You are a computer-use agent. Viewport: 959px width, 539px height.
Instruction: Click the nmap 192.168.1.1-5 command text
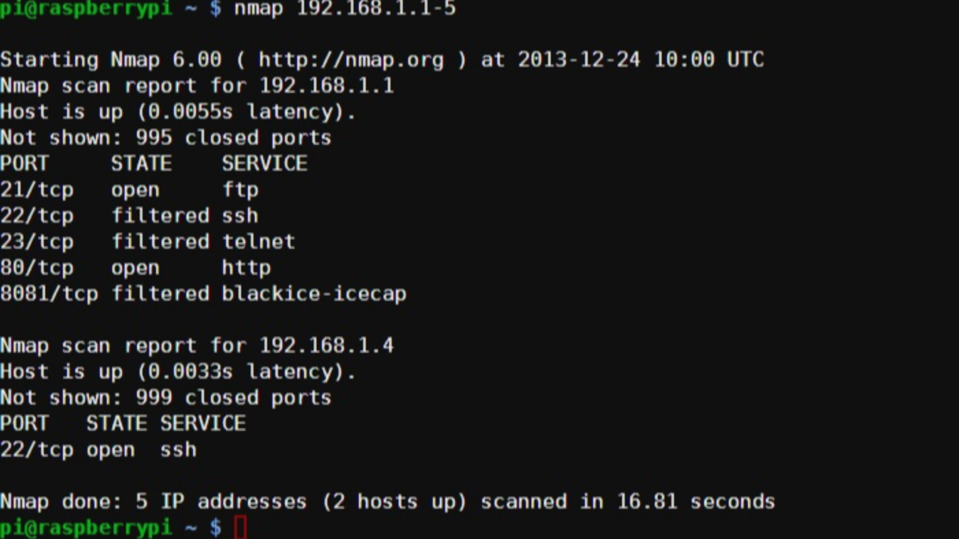(345, 9)
